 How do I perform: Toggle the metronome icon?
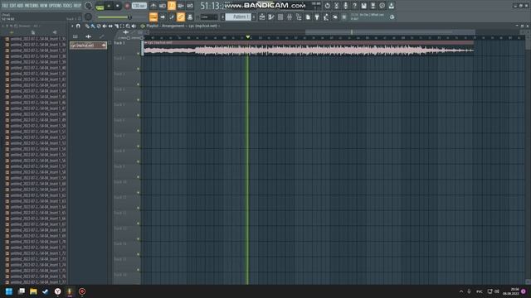tap(153, 6)
